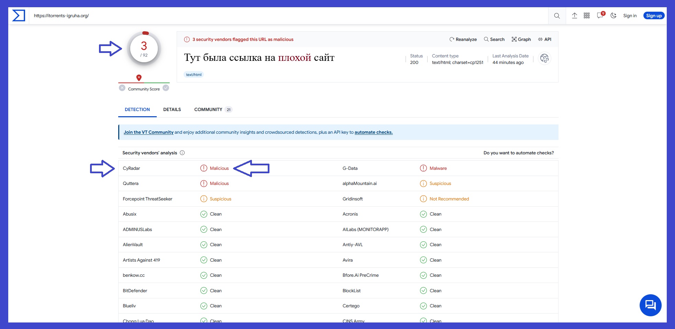The width and height of the screenshot is (675, 329).
Task: Click Certego Clean check icon
Action: tap(423, 306)
